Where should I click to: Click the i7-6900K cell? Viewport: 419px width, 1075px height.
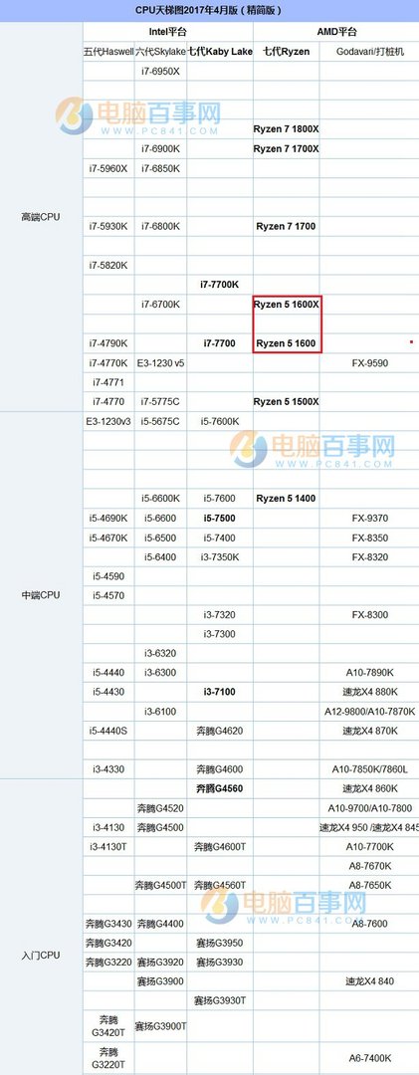coord(160,148)
